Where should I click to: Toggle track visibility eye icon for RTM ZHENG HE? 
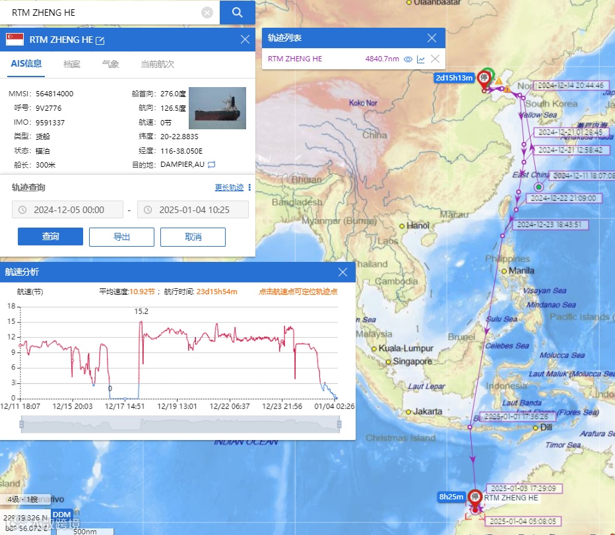click(408, 59)
